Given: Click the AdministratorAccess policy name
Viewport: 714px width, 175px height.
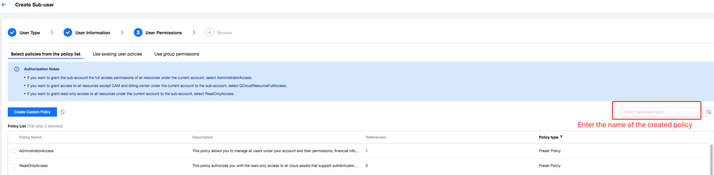Looking at the screenshot, I should click(x=36, y=151).
